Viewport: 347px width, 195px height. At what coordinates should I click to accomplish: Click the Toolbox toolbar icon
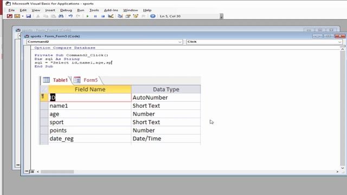(143, 16)
